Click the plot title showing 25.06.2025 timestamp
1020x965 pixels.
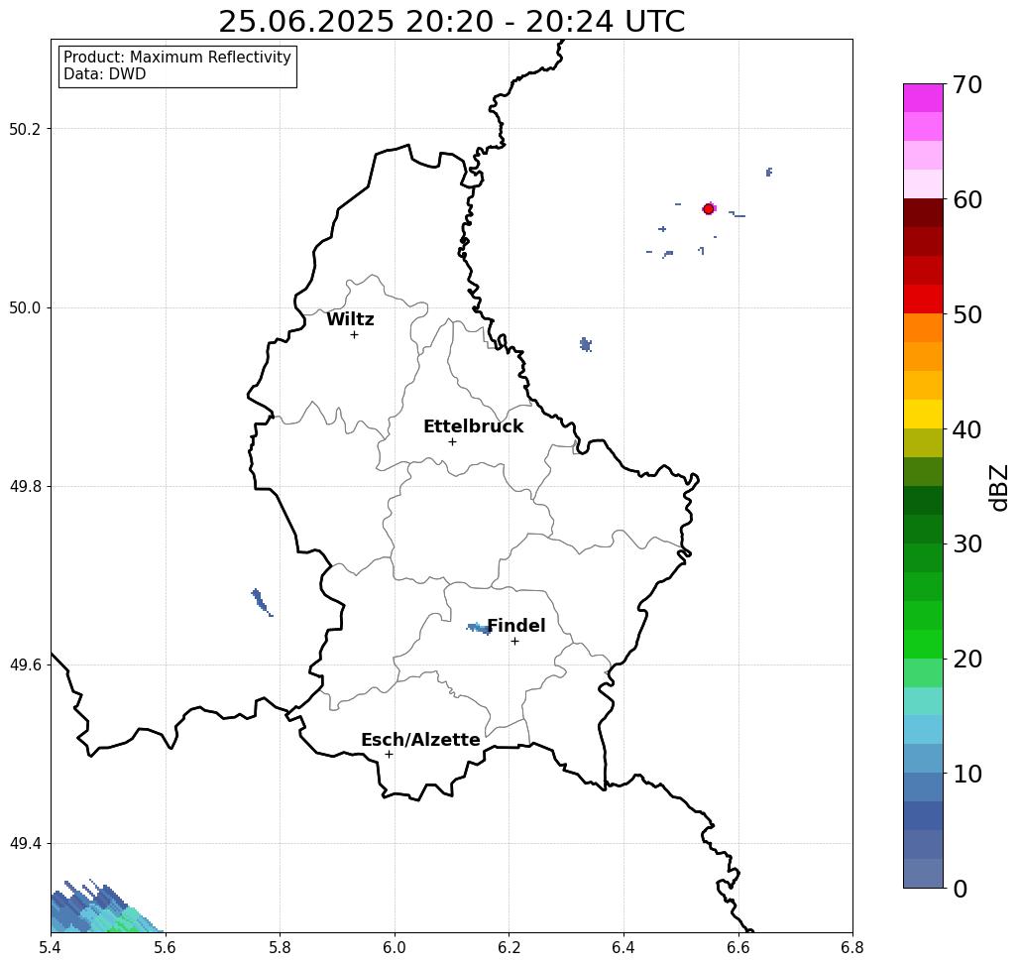point(451,22)
